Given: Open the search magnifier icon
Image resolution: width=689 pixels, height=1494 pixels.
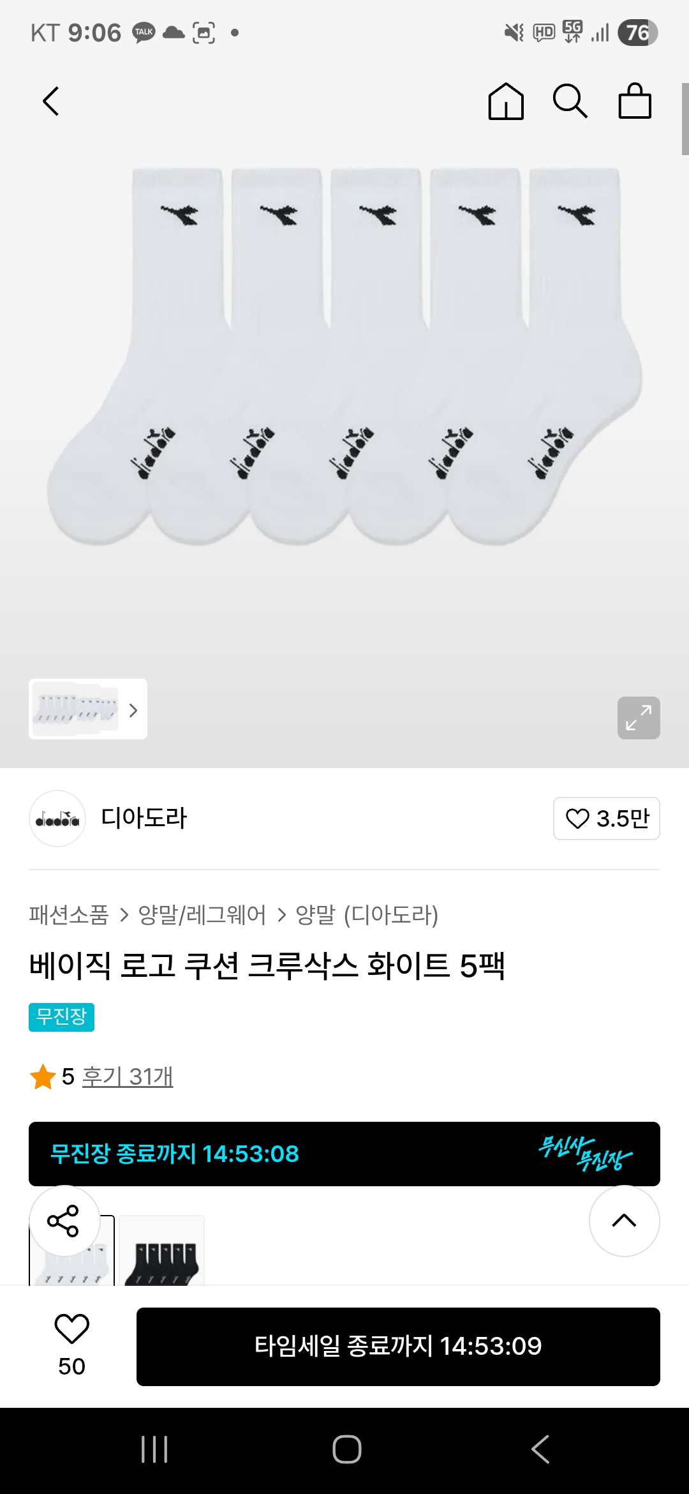Looking at the screenshot, I should (570, 102).
